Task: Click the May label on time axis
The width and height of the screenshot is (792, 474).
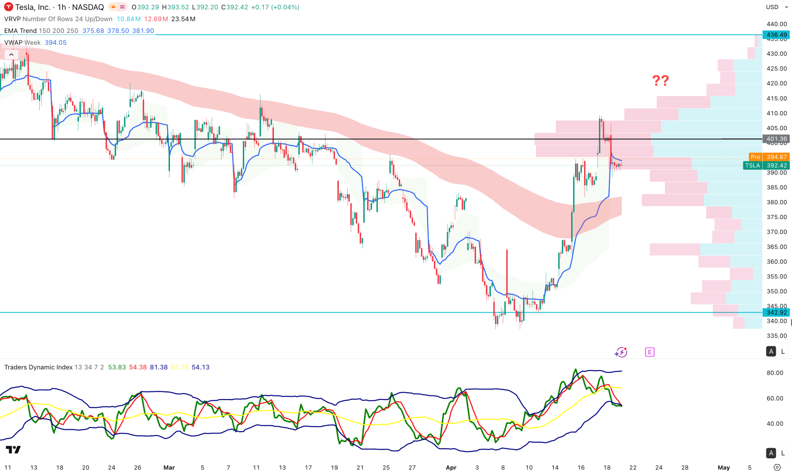Action: tap(724, 467)
